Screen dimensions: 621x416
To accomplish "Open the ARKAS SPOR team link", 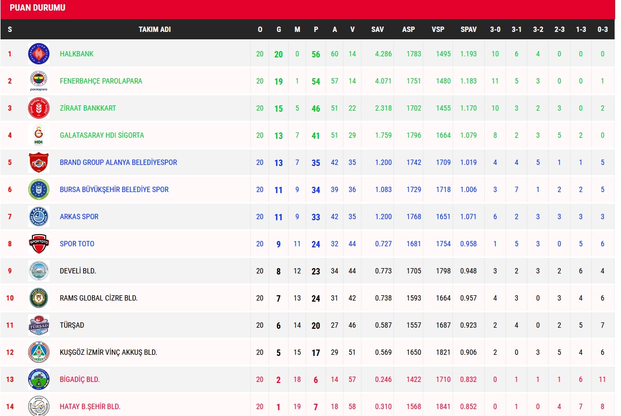I will [79, 217].
